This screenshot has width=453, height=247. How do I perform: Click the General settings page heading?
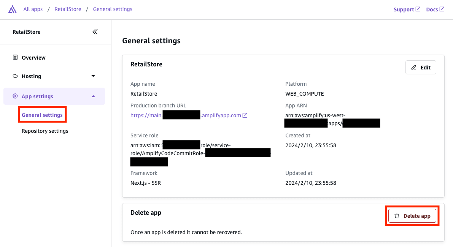pos(151,41)
